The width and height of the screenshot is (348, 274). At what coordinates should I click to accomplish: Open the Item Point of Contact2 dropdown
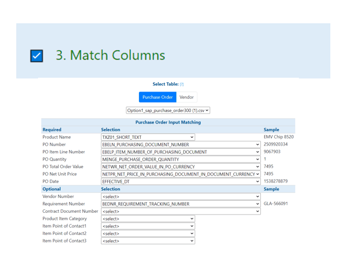[148, 233]
